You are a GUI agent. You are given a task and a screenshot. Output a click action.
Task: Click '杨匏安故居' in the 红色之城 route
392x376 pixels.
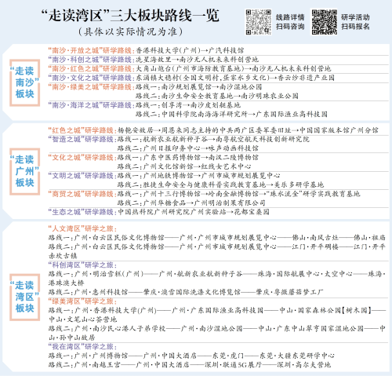(x=136, y=130)
